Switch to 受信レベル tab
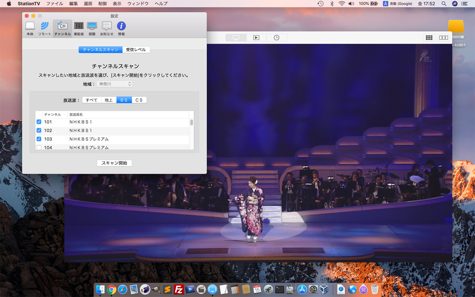The height and width of the screenshot is (297, 475). (136, 50)
